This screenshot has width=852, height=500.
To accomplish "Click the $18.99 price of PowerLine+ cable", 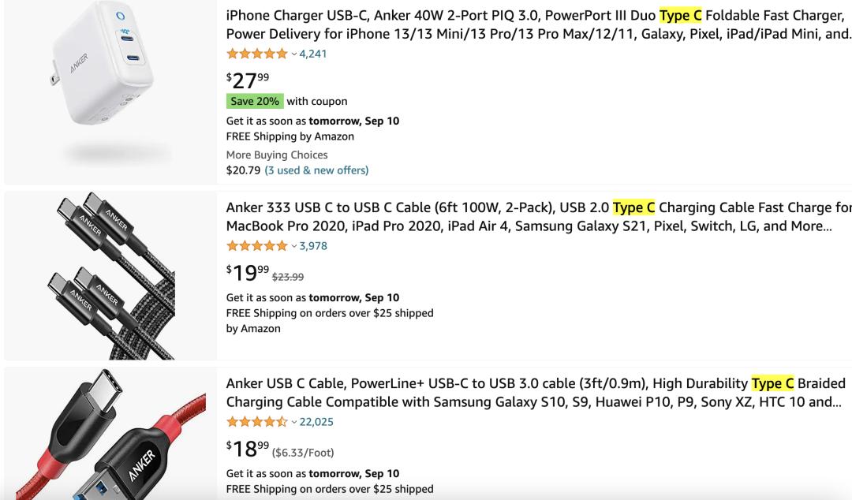I will point(248,449).
